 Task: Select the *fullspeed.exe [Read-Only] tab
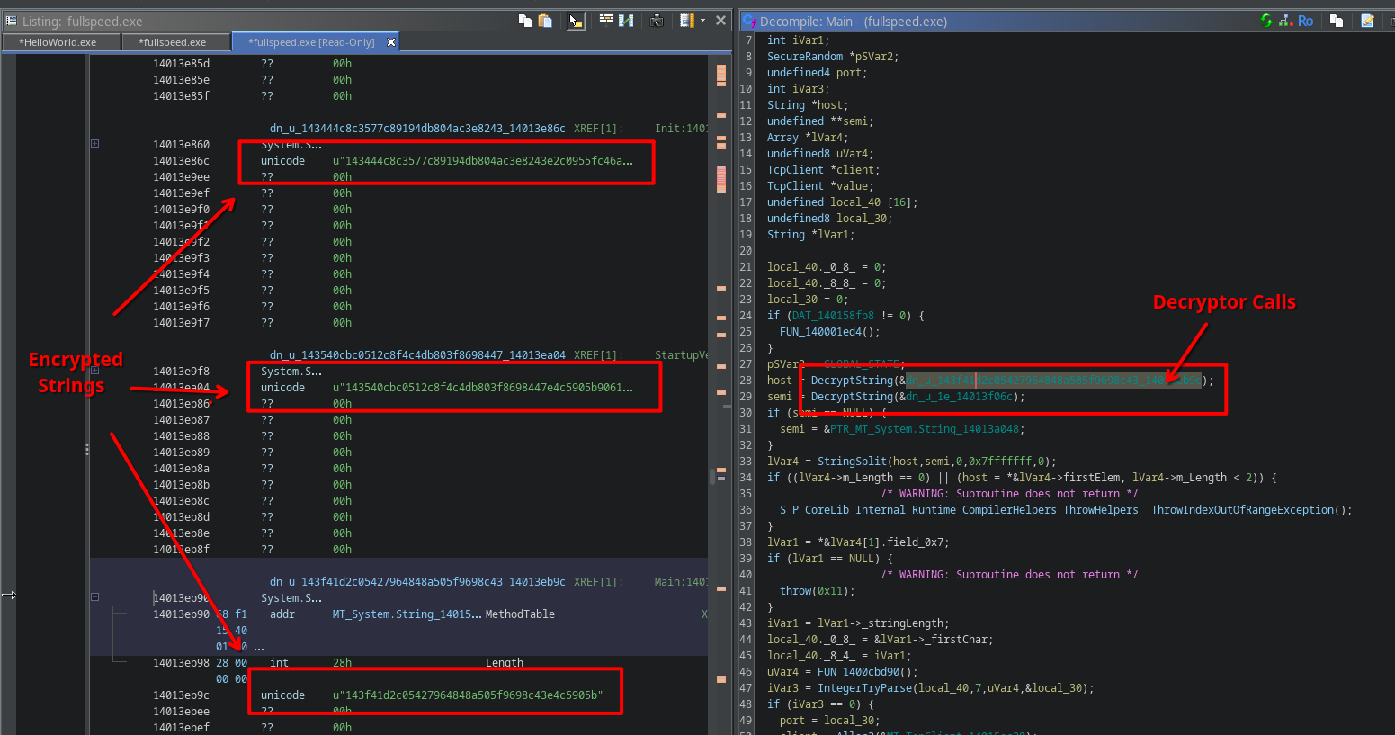(x=311, y=42)
